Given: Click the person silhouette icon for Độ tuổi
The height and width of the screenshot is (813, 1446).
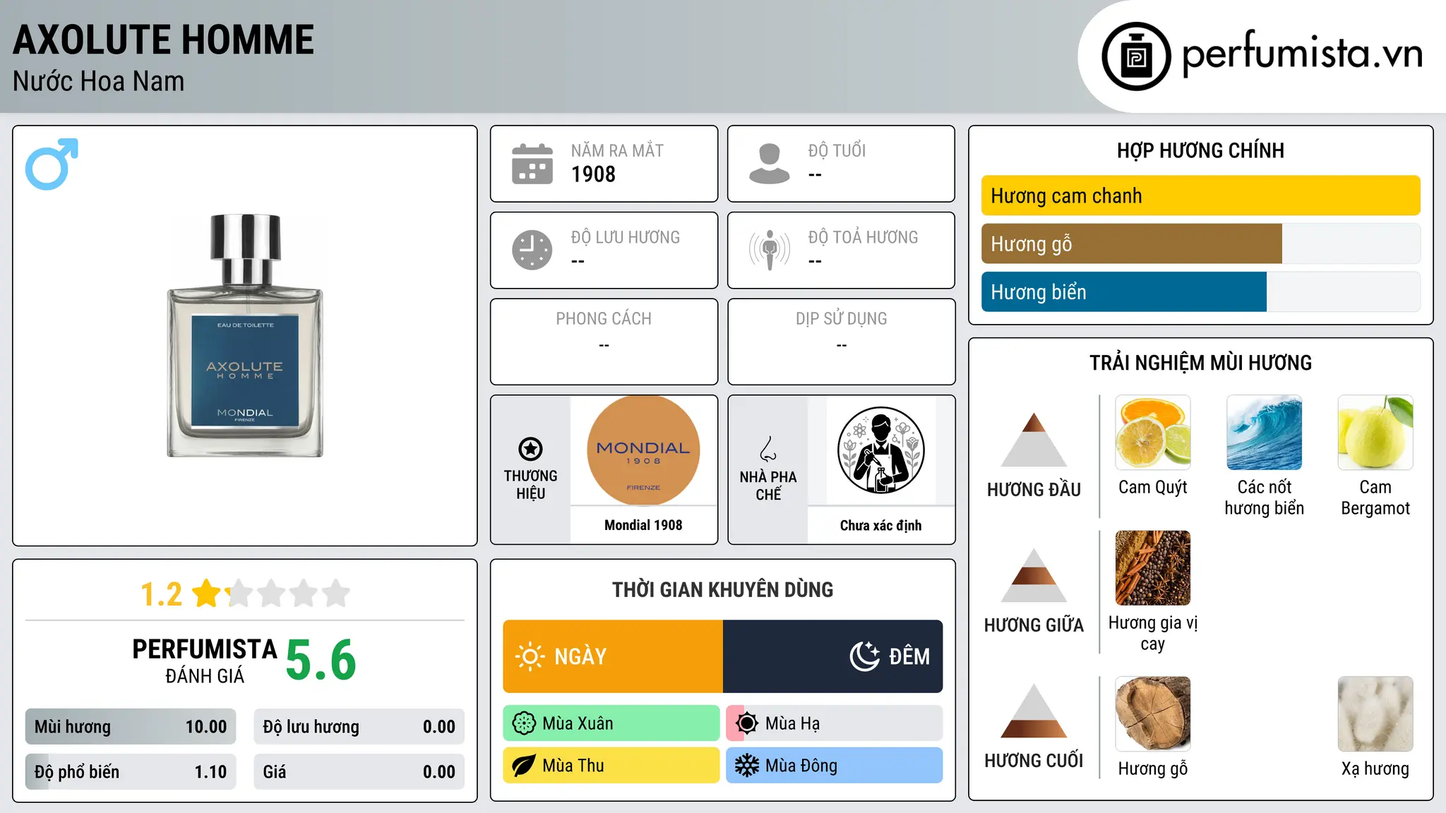Looking at the screenshot, I should click(x=769, y=164).
